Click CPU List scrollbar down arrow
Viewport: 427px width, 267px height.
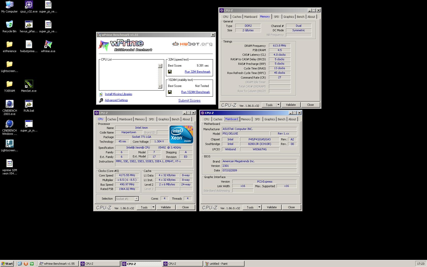(x=160, y=86)
